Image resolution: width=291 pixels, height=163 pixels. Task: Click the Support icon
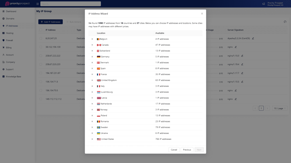[x=4, y=69]
